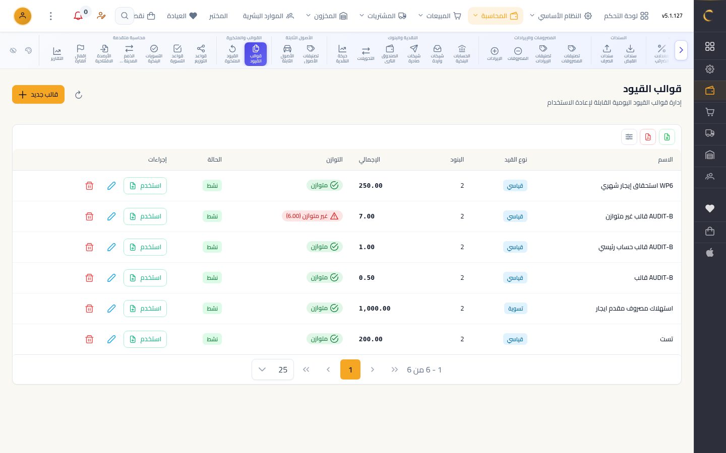Click the notifications bell icon
The image size is (726, 453).
[x=78, y=16]
